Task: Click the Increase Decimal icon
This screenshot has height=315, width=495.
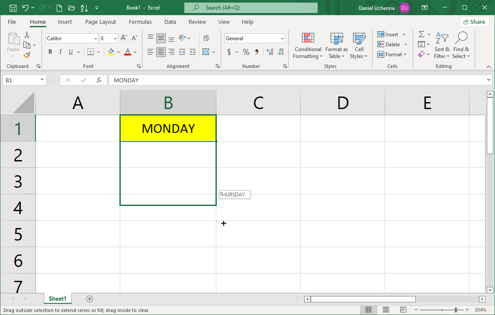Action: (x=270, y=52)
